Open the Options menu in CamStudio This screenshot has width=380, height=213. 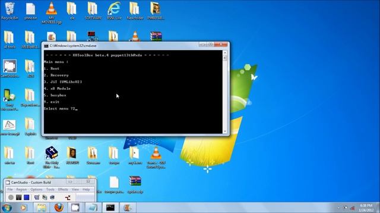click(x=36, y=189)
